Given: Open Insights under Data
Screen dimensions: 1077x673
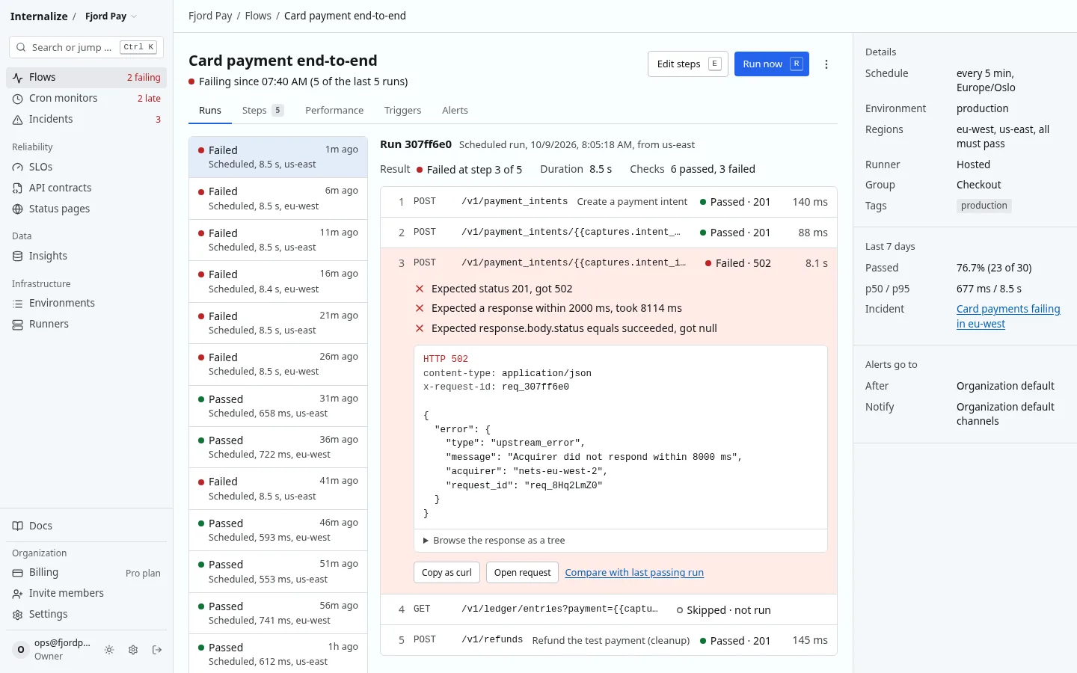Looking at the screenshot, I should pyautogui.click(x=86, y=256).
